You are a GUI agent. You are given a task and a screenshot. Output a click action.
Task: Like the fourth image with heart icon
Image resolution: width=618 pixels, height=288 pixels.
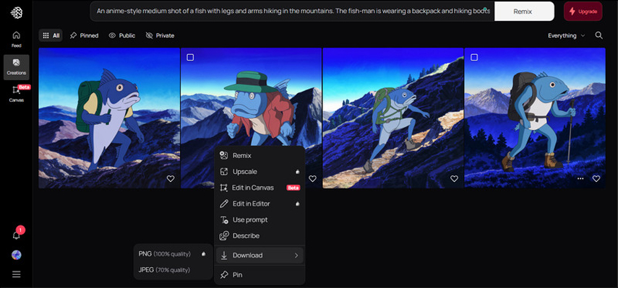pos(596,178)
